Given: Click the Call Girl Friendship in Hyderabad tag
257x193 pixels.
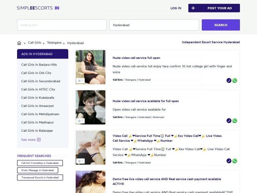Looking at the screenshot, I should [40, 163].
